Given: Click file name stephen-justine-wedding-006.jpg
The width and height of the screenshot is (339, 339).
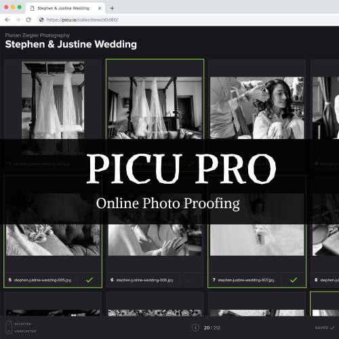Looking at the screenshot, I should (x=144, y=280).
